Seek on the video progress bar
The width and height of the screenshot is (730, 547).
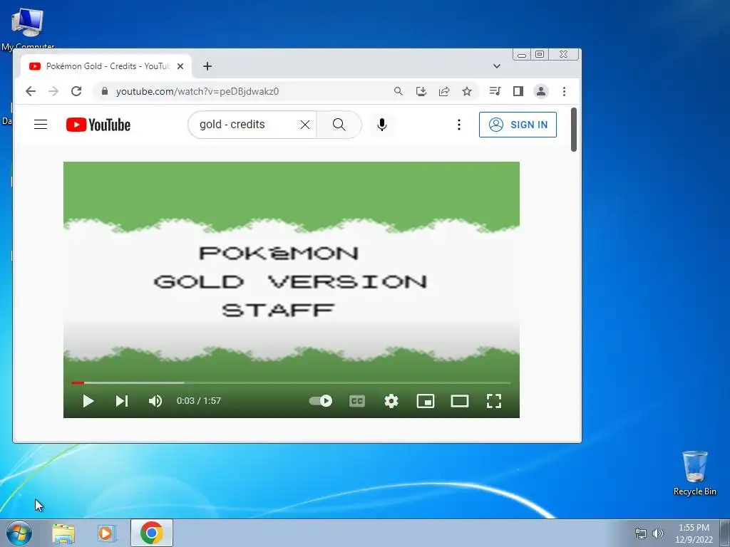pos(292,382)
